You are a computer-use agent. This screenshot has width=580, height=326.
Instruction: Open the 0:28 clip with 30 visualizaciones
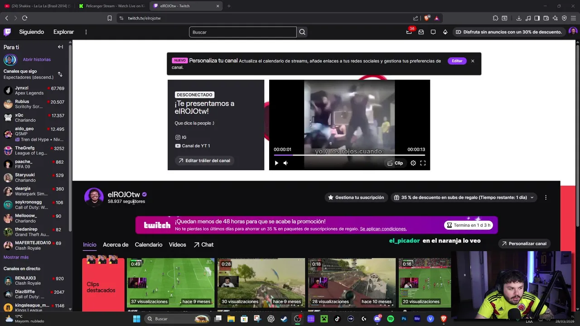pos(261,283)
